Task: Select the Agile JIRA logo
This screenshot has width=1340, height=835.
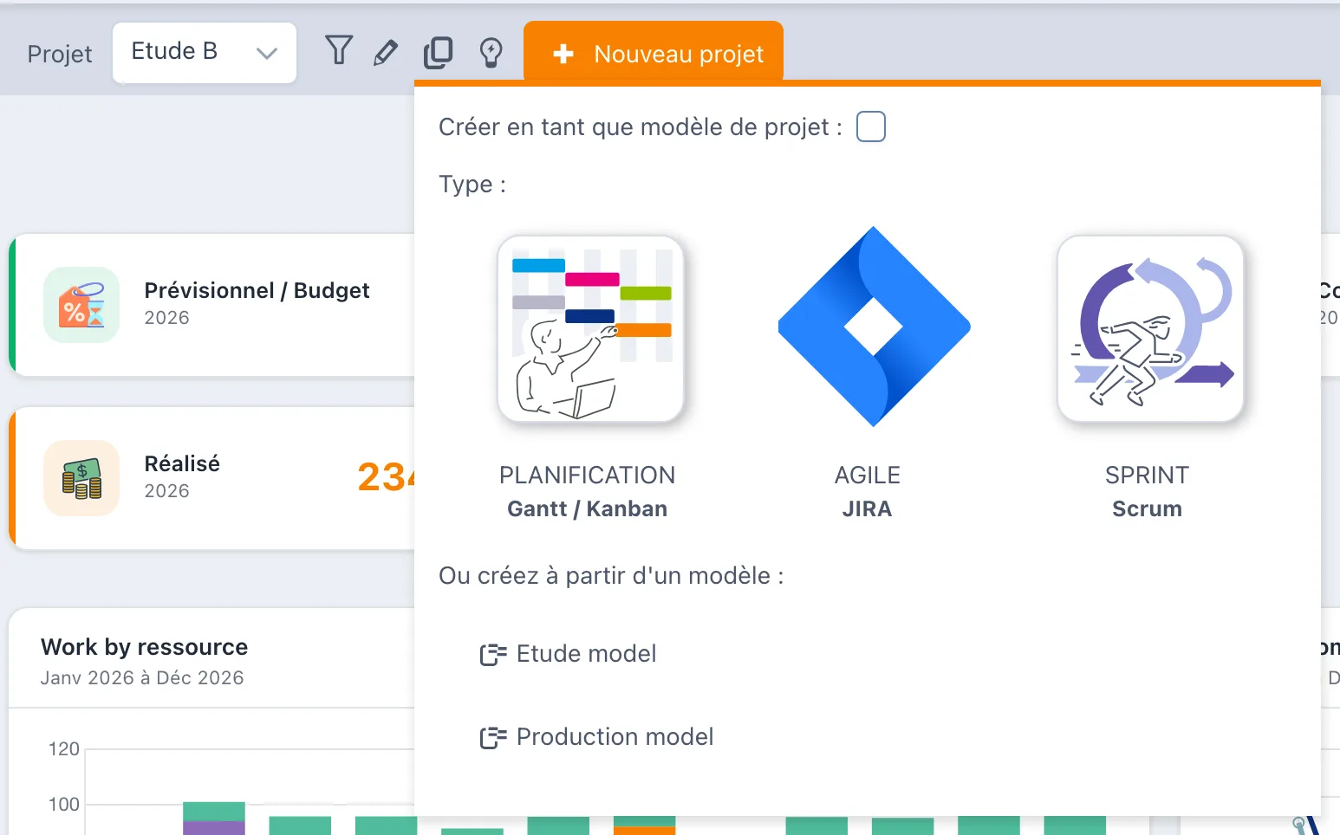Action: click(874, 327)
